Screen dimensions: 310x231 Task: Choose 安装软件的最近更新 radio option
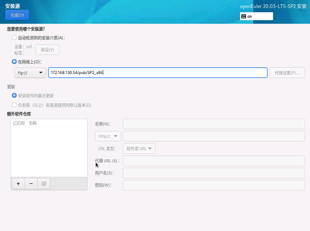pos(14,96)
